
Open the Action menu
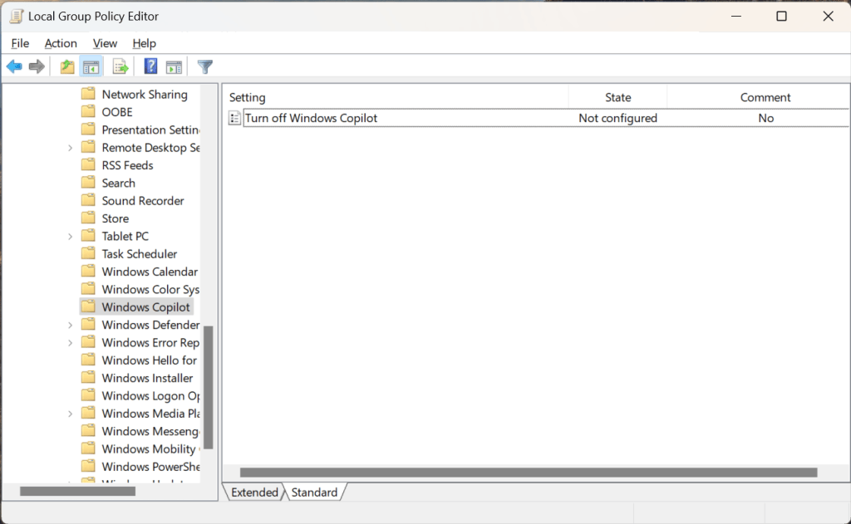tap(61, 43)
